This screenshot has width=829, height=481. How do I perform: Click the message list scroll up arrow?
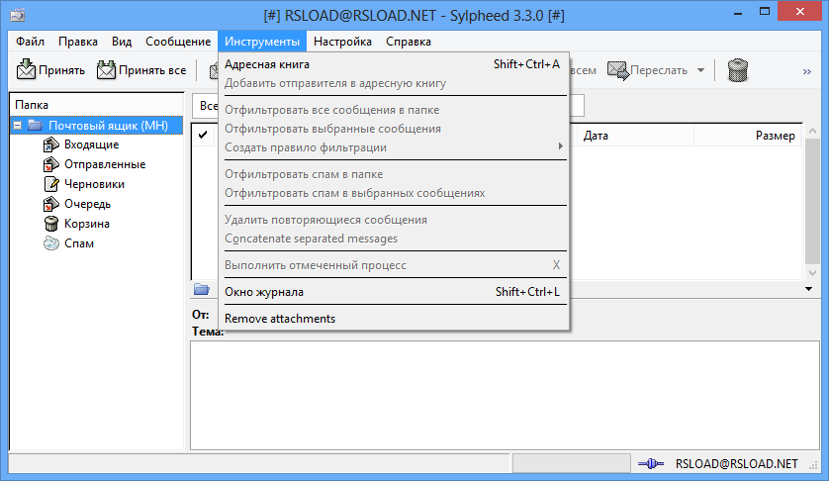(x=812, y=131)
